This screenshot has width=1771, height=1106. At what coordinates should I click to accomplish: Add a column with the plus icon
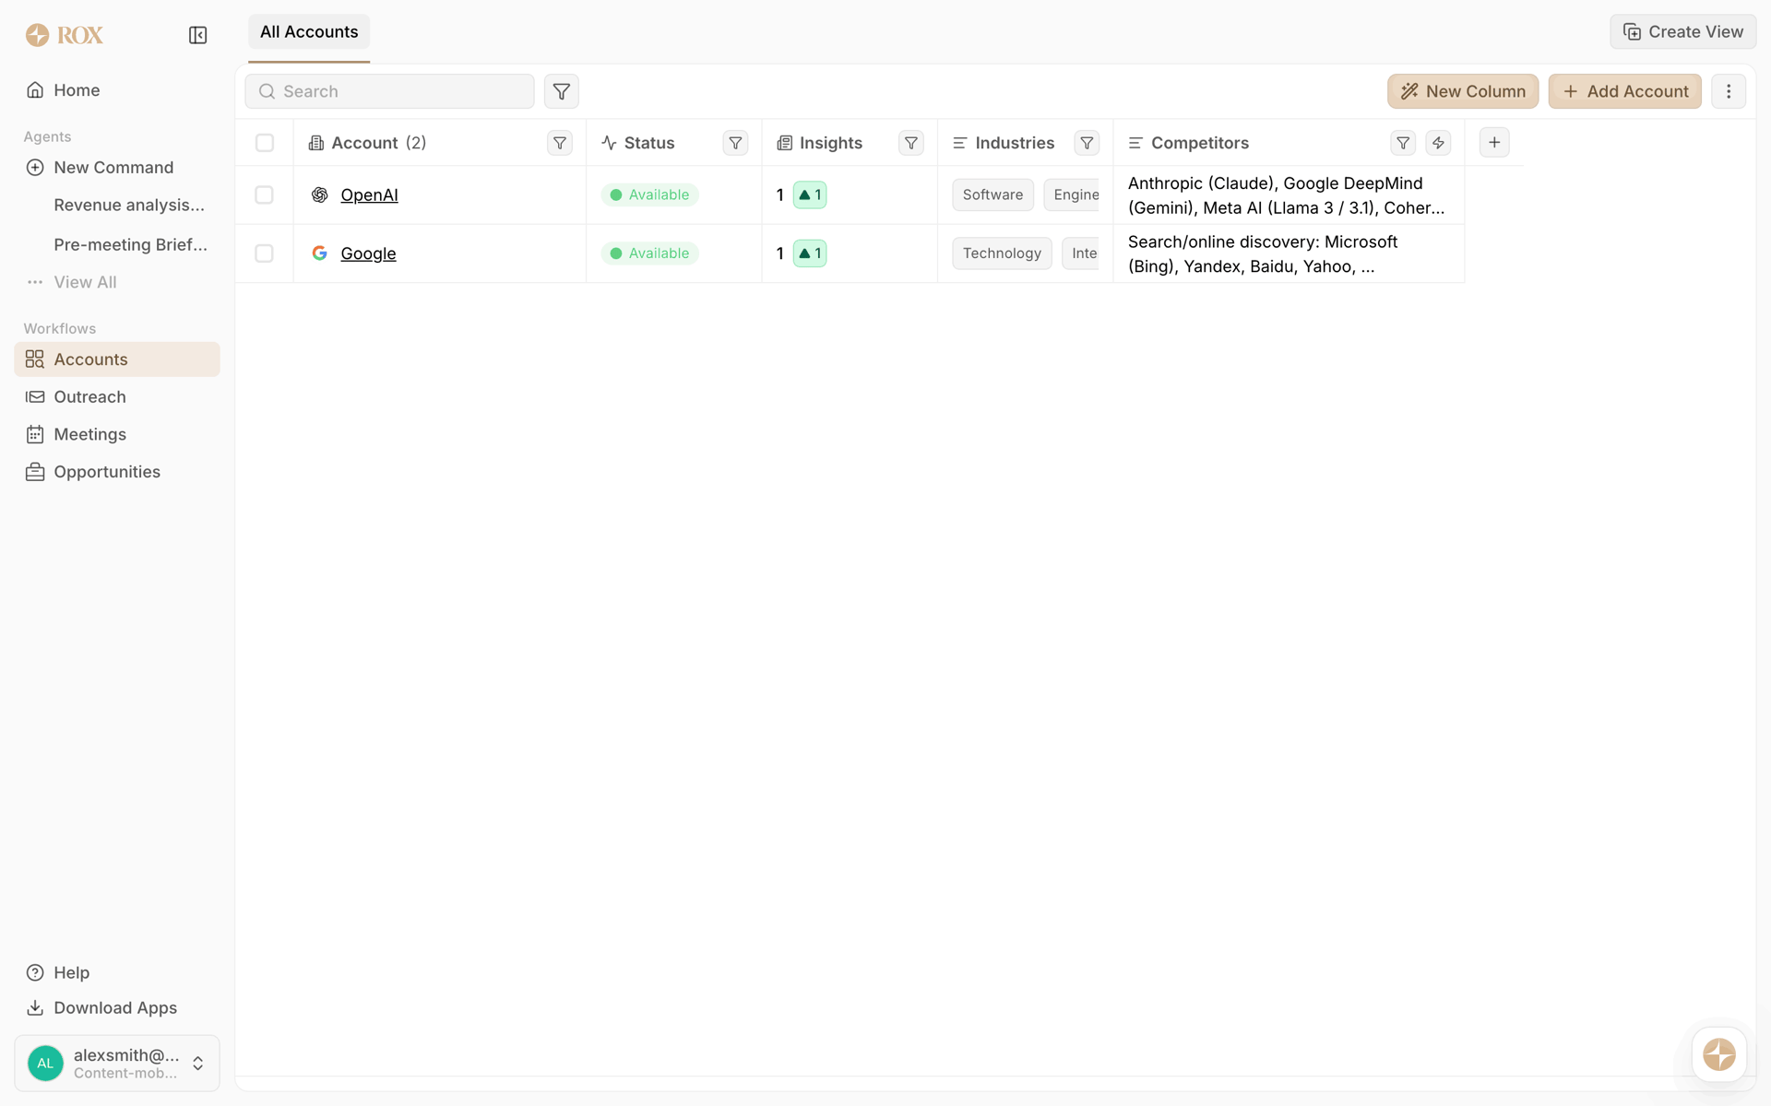click(x=1494, y=142)
